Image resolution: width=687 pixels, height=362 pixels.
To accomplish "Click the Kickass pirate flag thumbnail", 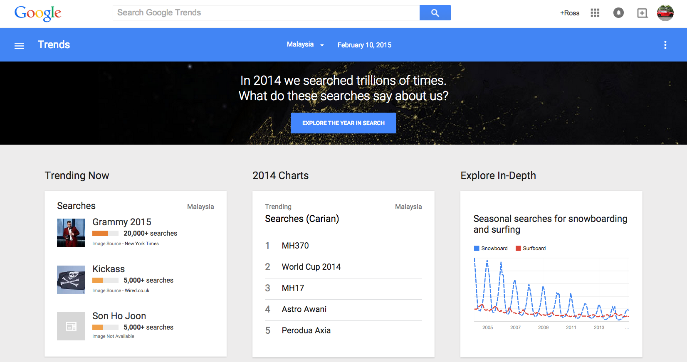I will 71,280.
